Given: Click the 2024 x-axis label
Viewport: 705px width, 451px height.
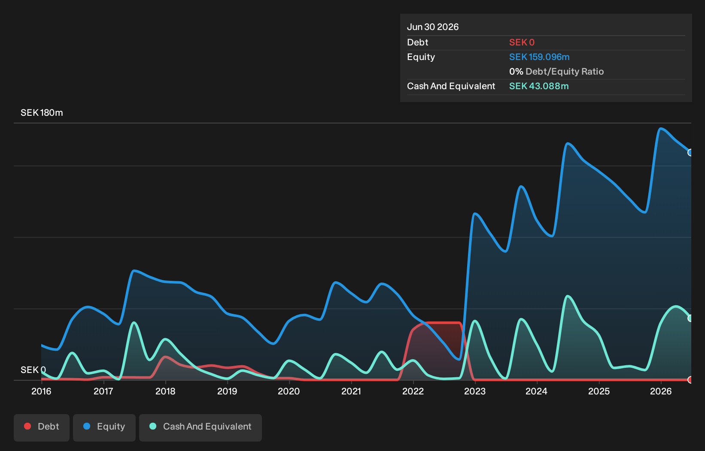Looking at the screenshot, I should click(537, 391).
